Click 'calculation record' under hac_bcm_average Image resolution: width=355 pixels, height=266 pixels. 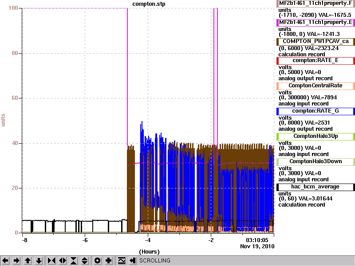[x=302, y=205]
